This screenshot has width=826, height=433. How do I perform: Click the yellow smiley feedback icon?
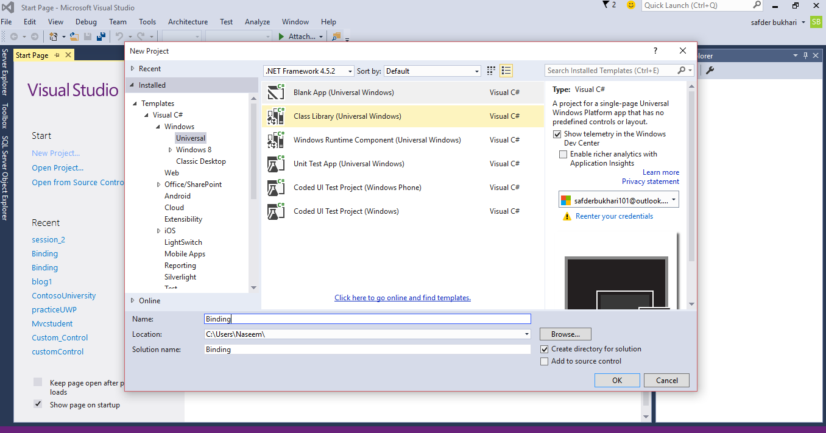(x=631, y=5)
